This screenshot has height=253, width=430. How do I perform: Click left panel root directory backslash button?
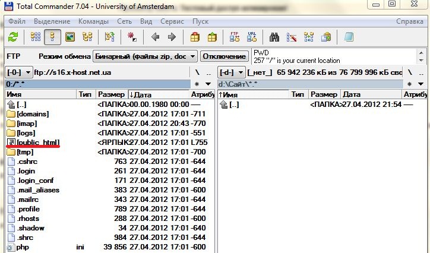197,72
